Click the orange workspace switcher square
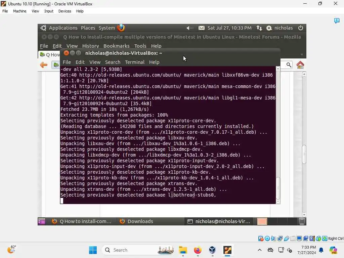The image size is (344, 258). tap(262, 221)
